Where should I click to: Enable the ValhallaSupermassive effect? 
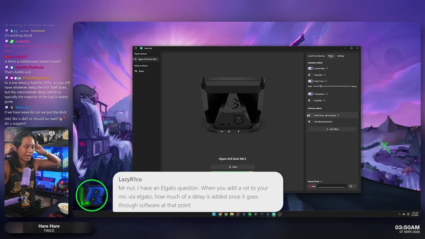pos(310,121)
